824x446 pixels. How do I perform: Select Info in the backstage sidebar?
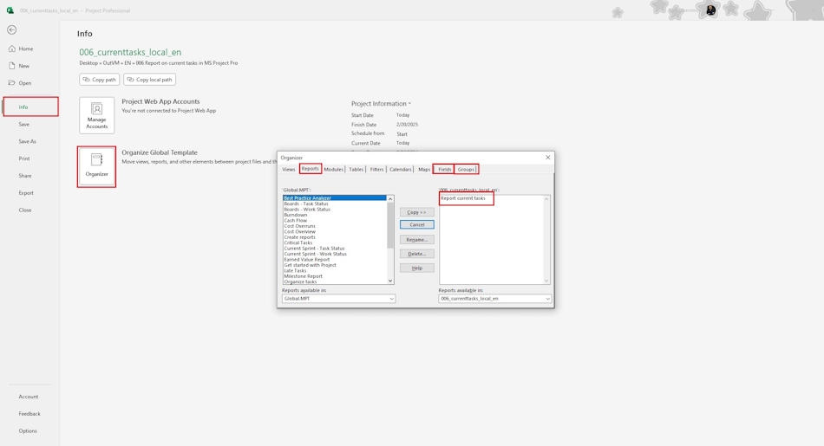30,107
